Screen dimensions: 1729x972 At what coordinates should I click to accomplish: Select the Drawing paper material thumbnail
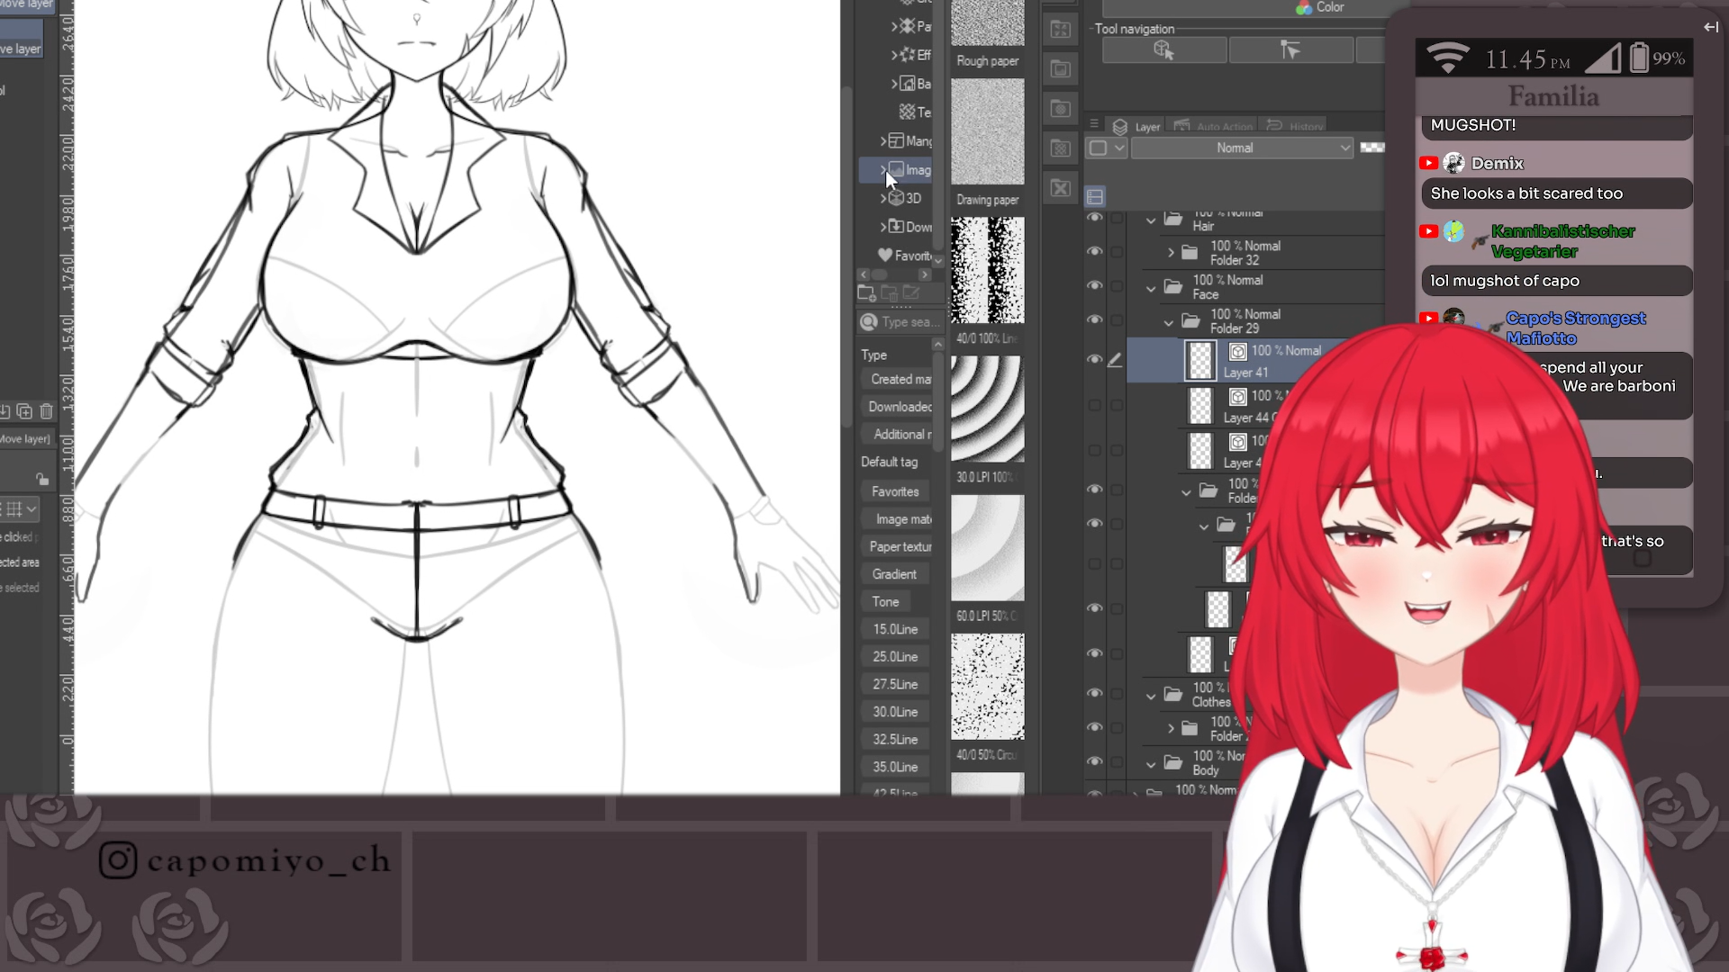(x=988, y=131)
